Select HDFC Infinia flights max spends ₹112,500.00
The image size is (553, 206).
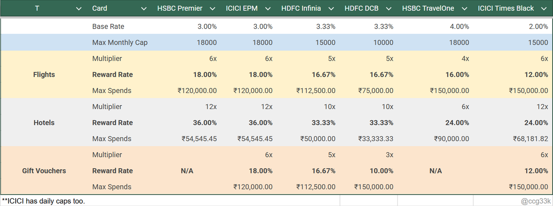tap(315, 91)
